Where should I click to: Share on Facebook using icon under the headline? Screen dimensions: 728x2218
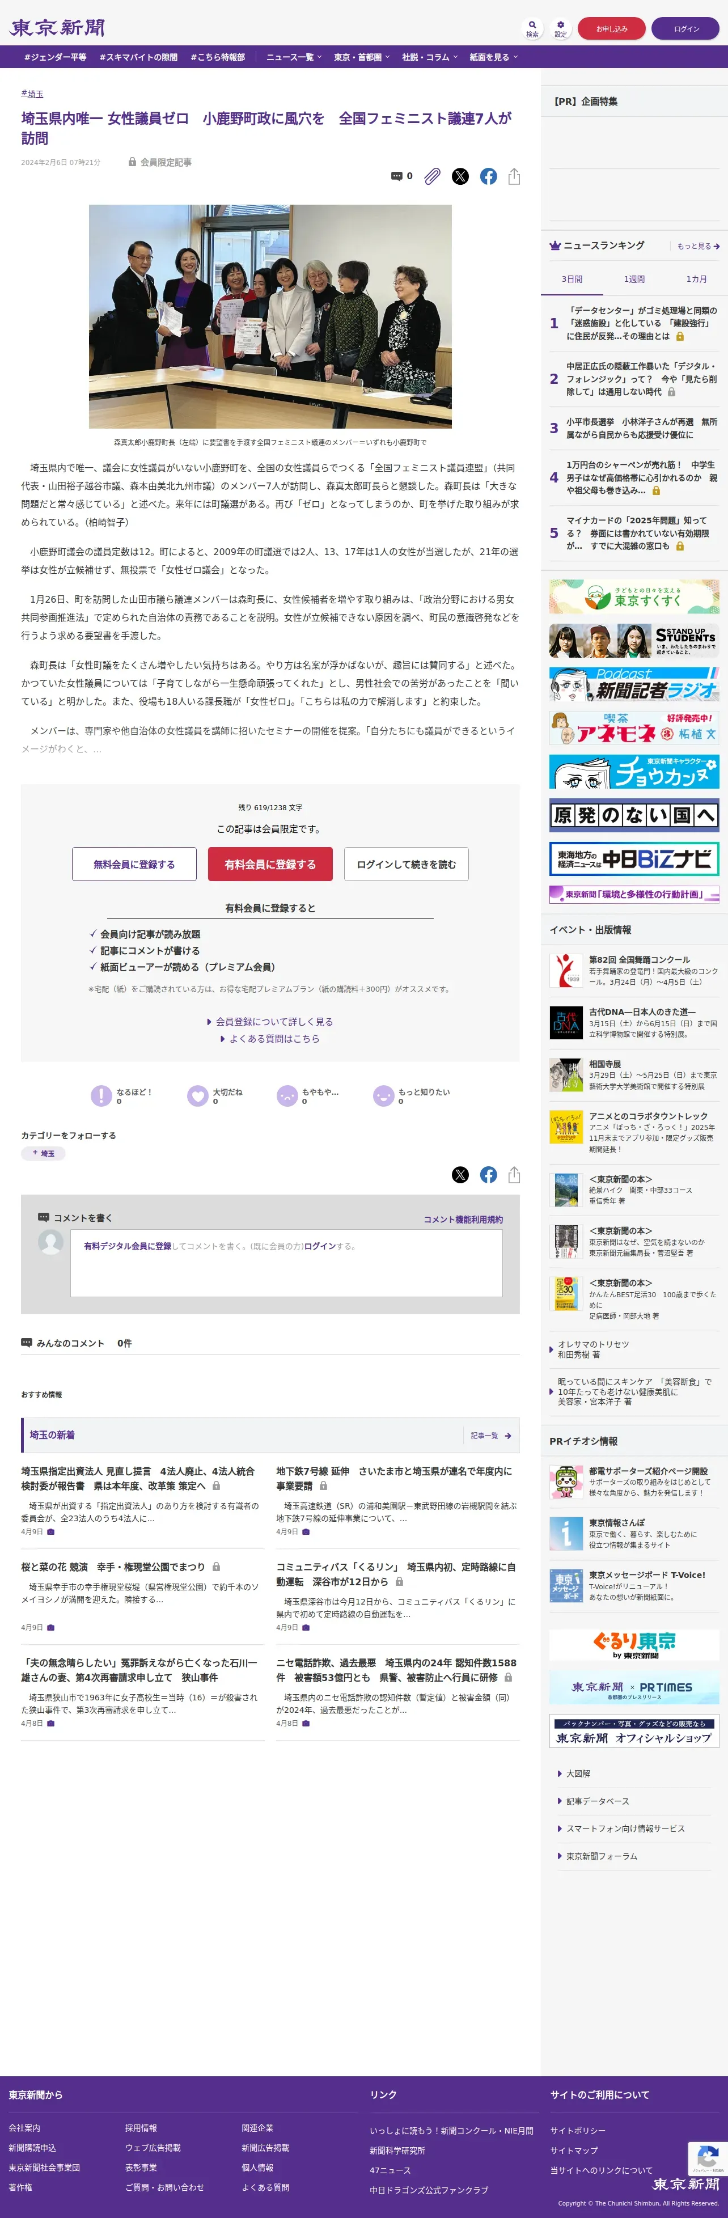(489, 176)
